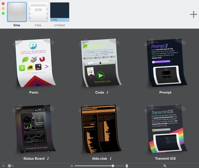Open the gear action menu
The width and height of the screenshot is (199, 168).
tap(10, 166)
